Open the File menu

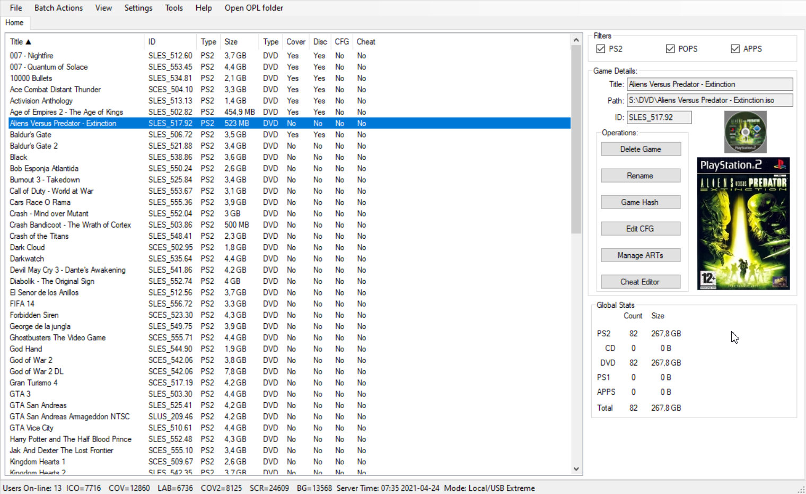coord(16,8)
